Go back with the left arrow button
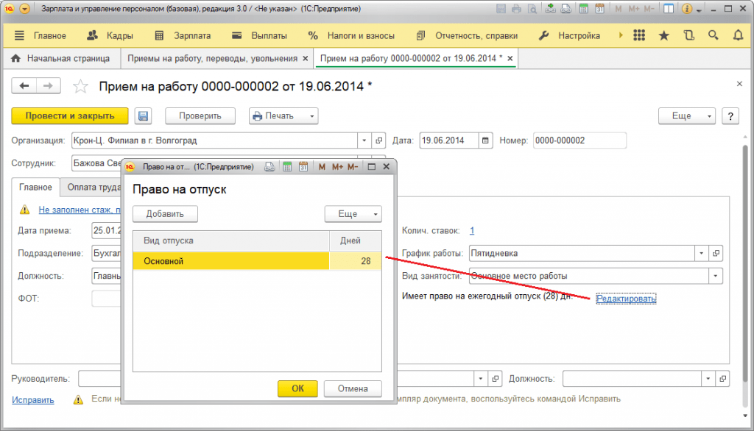The width and height of the screenshot is (754, 431). 24,86
